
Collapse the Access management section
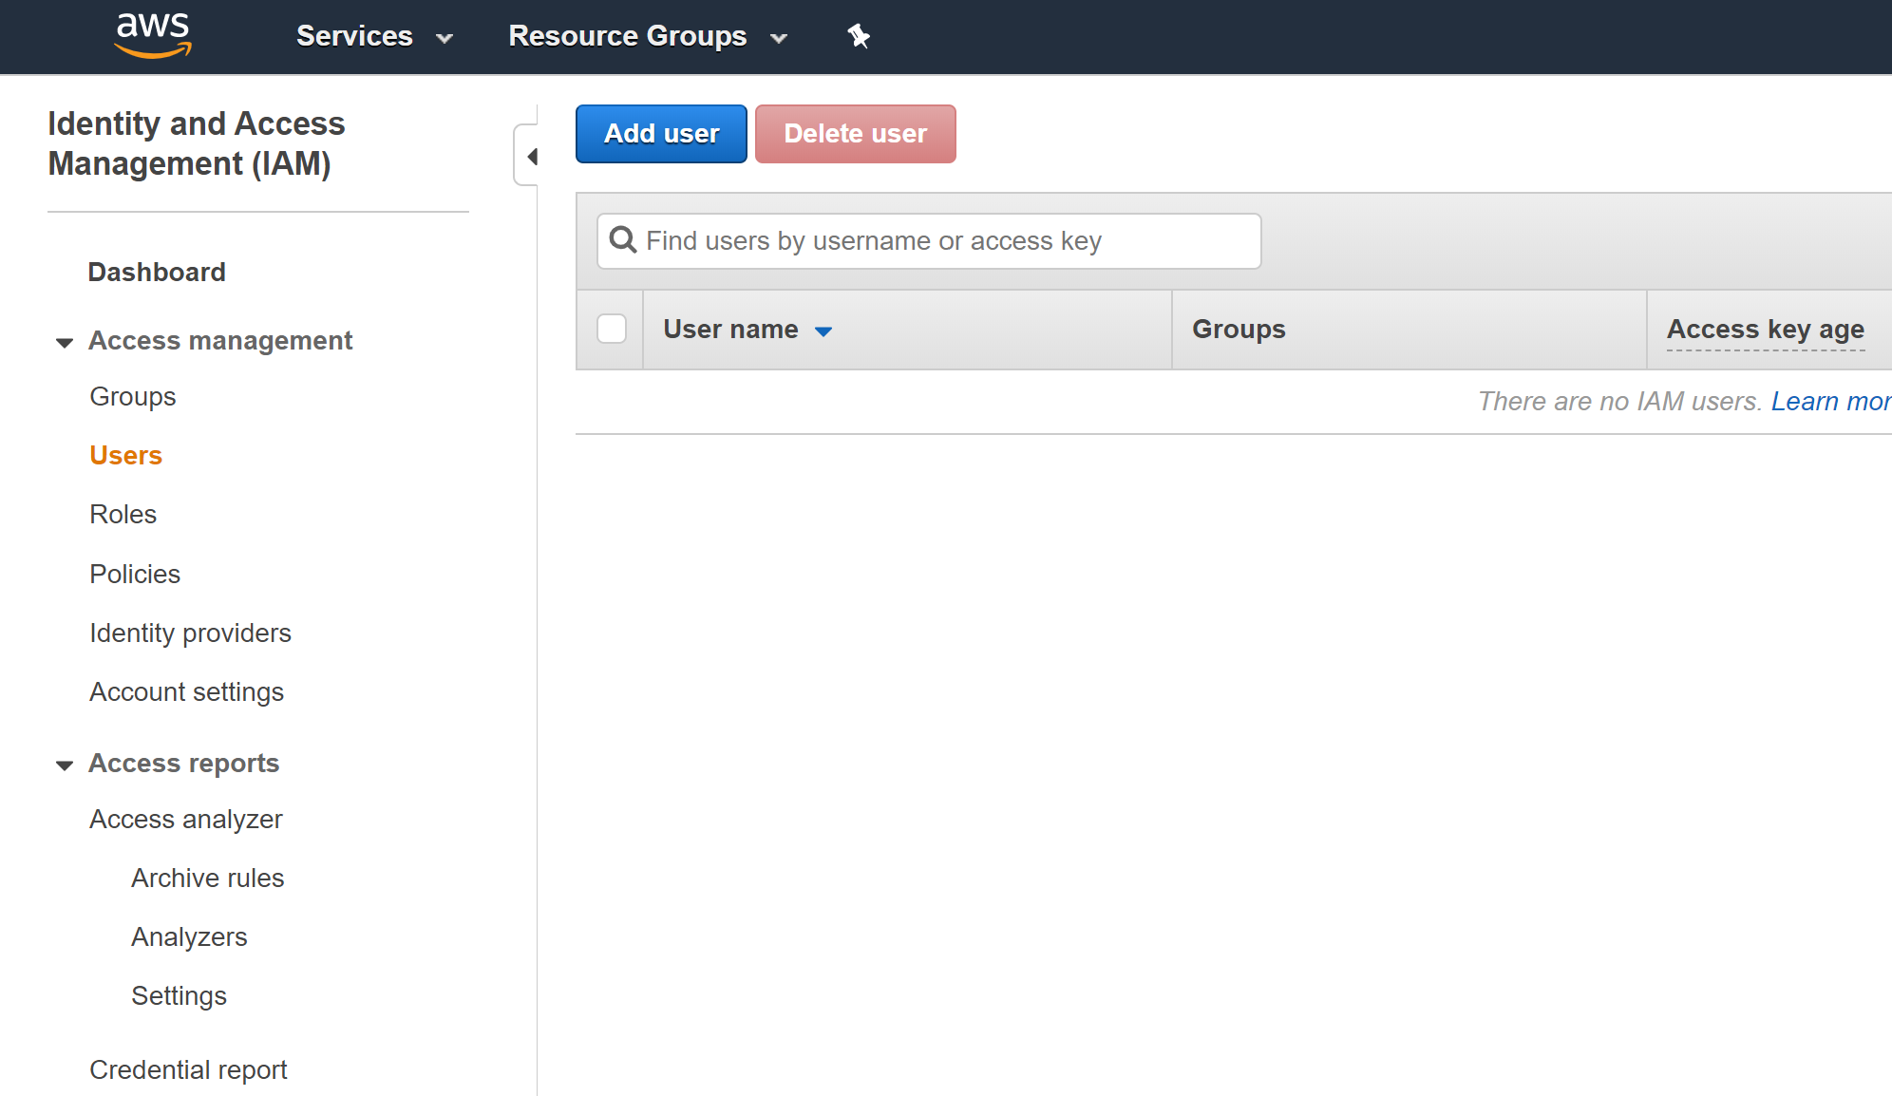pos(65,342)
